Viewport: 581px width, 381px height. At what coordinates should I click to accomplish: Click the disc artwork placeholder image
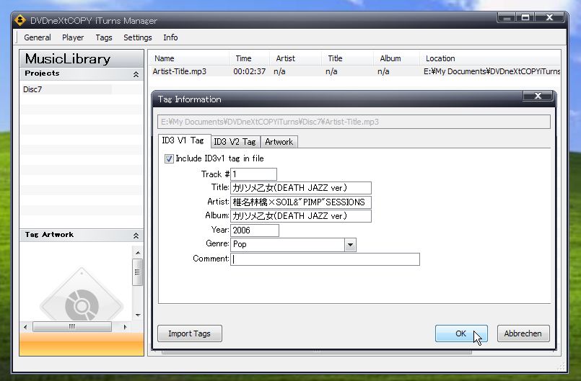(82, 295)
